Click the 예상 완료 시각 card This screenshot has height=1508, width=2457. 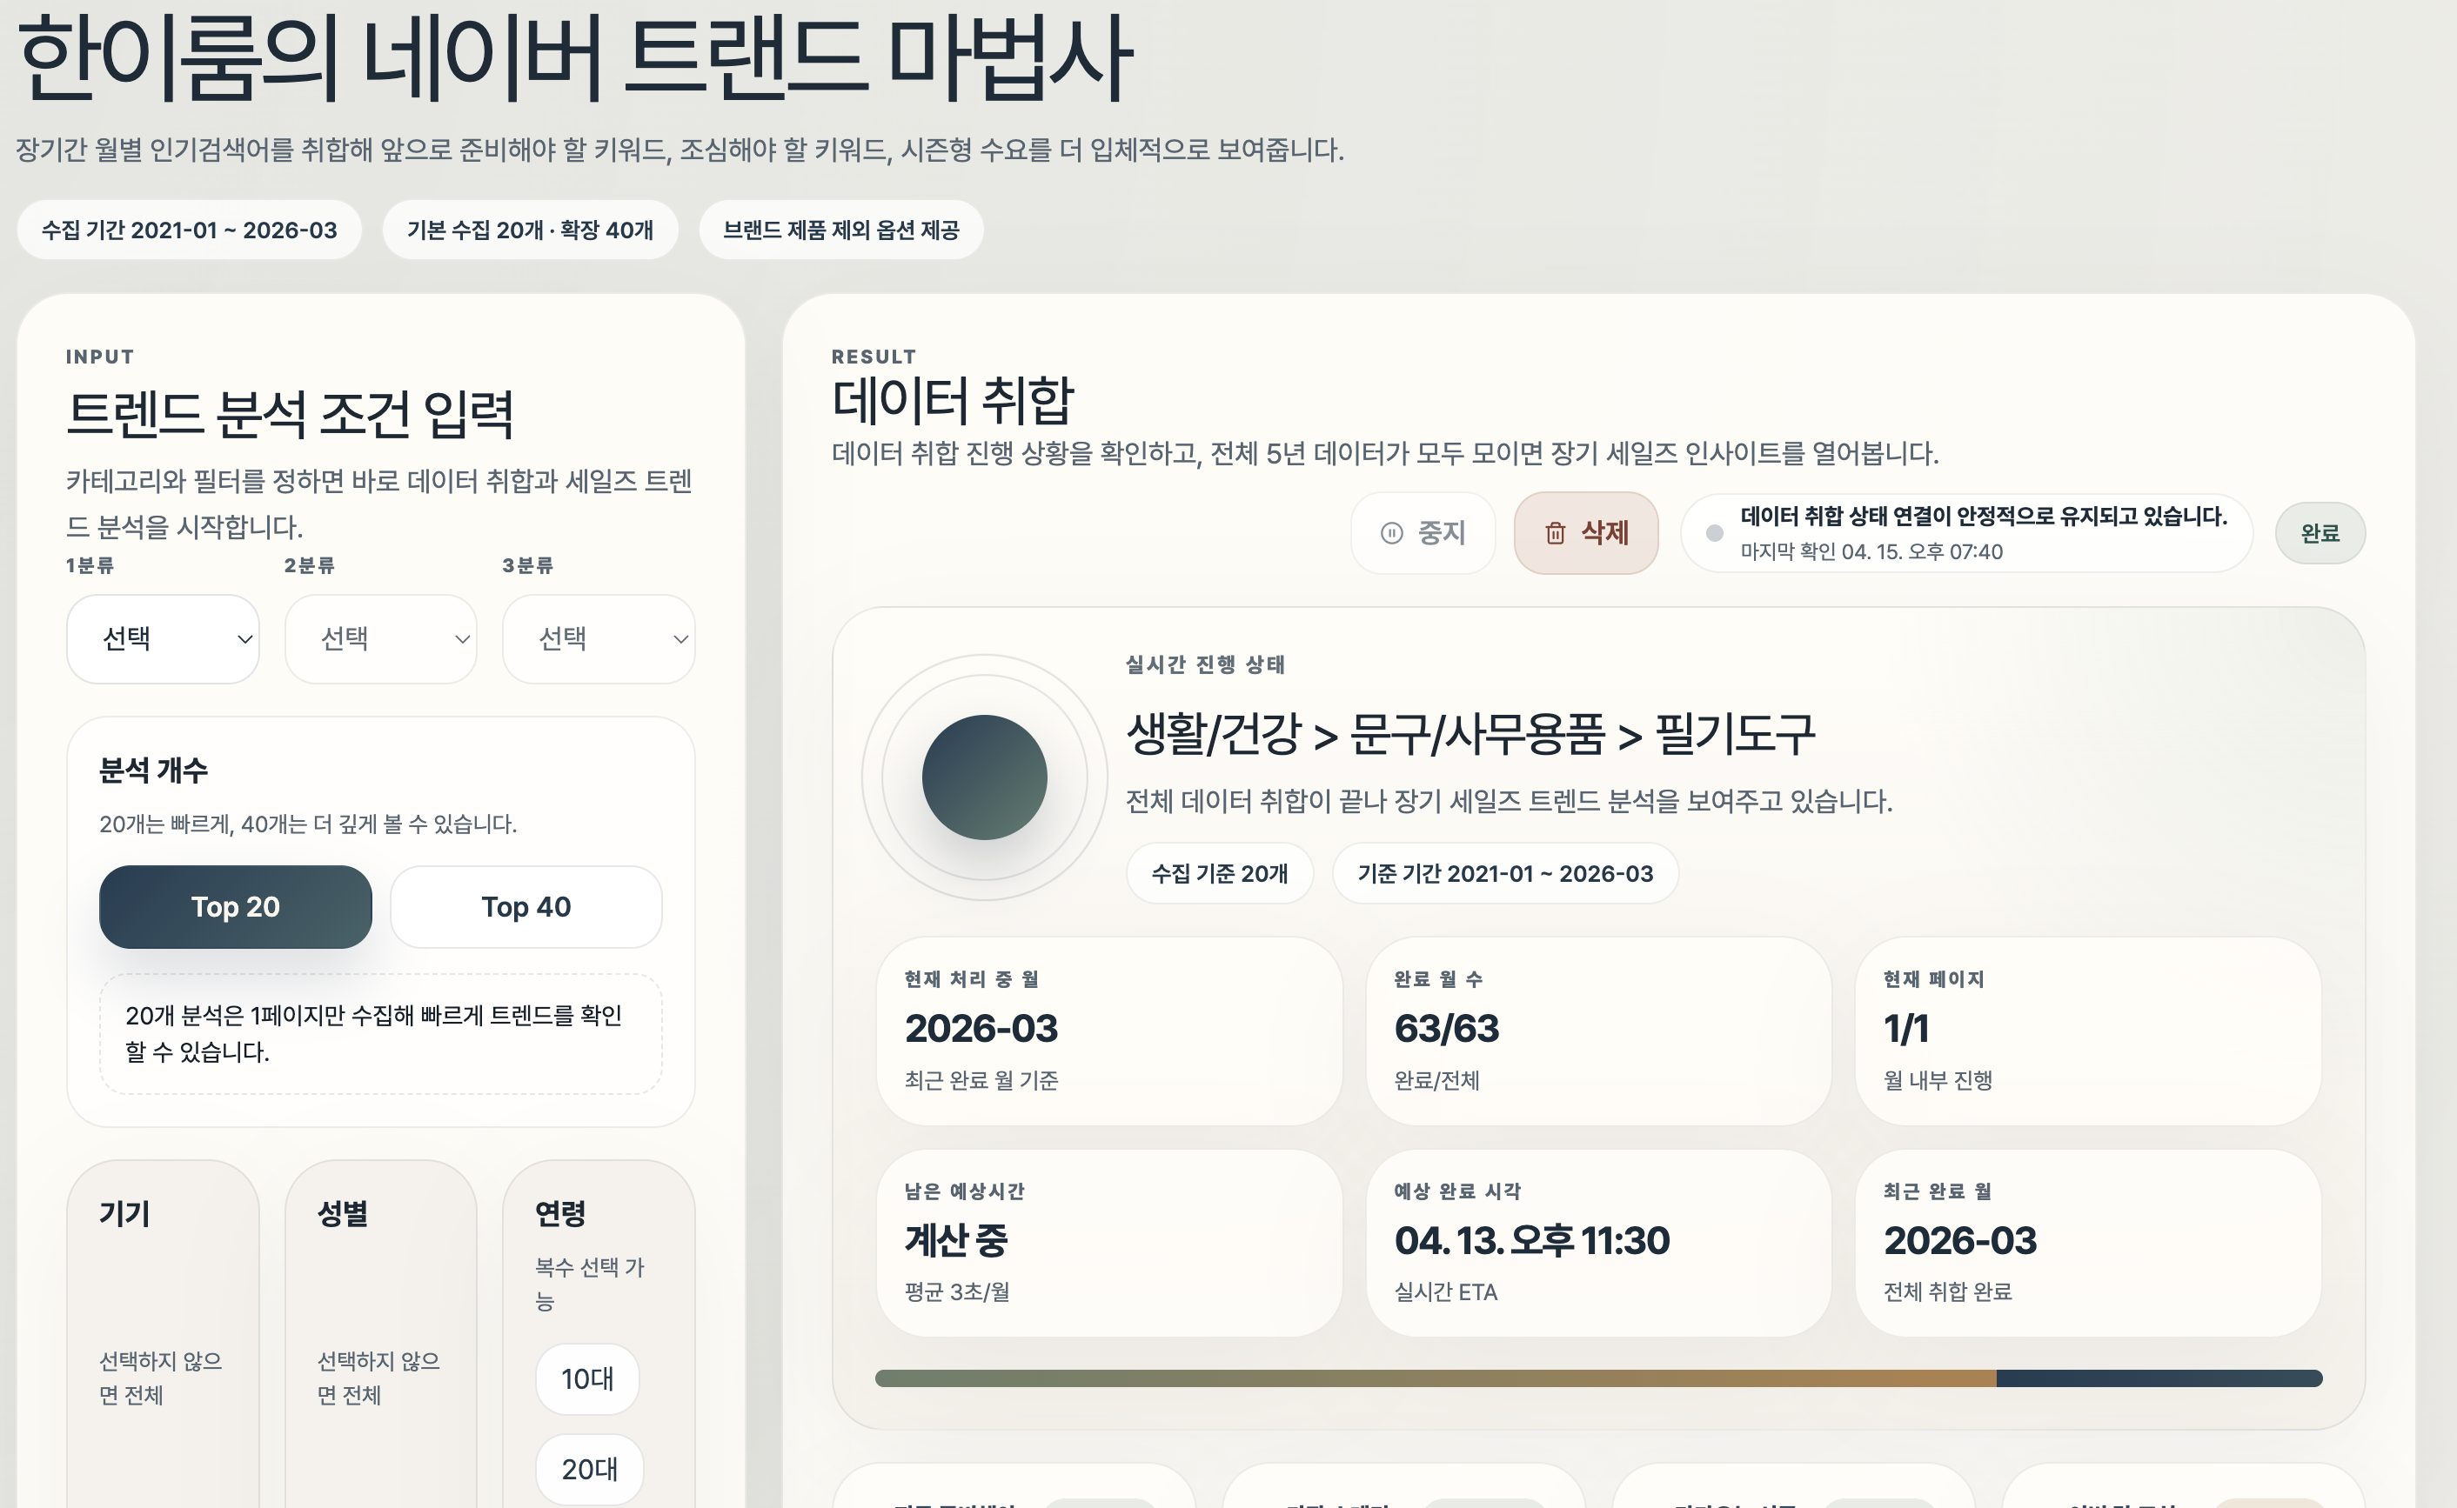point(1599,1243)
